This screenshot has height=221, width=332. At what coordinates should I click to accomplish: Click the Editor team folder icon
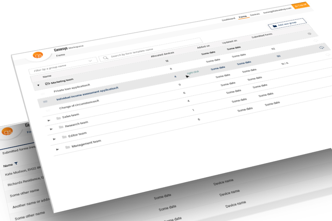pos(64,137)
